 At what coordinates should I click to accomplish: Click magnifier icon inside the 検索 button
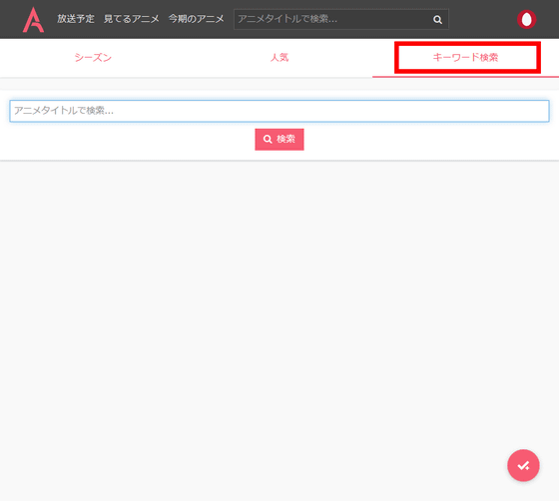[268, 139]
